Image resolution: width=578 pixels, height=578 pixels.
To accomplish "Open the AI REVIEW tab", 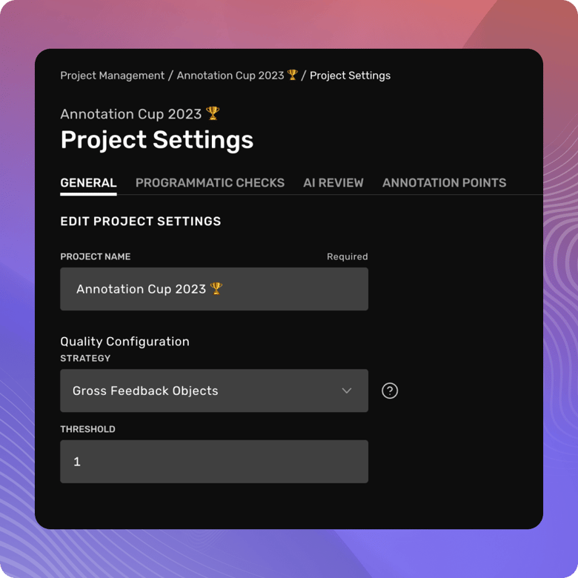I will [333, 183].
